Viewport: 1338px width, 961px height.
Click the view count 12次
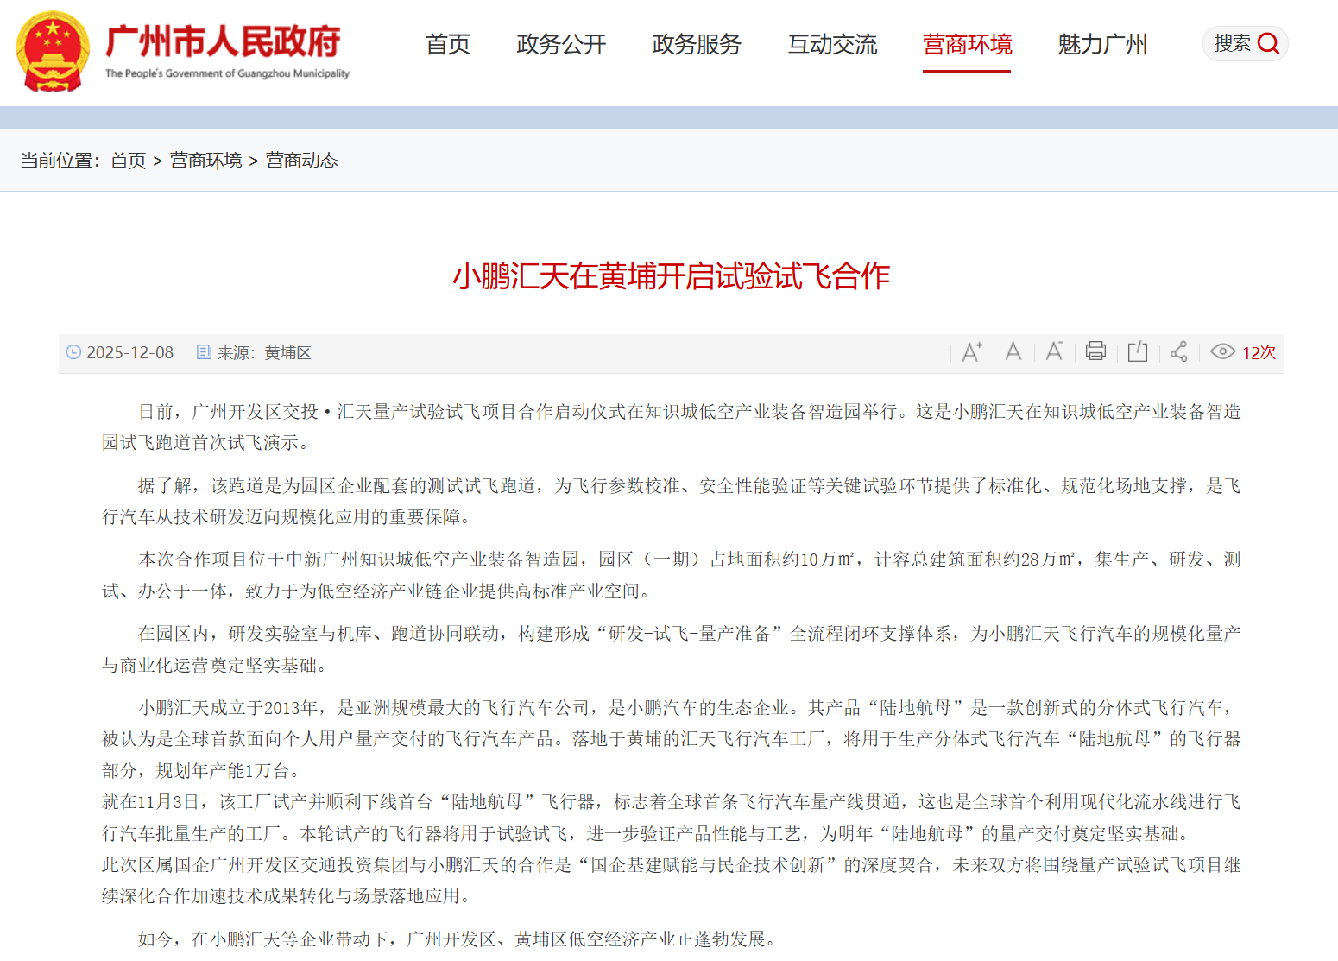pyautogui.click(x=1259, y=352)
